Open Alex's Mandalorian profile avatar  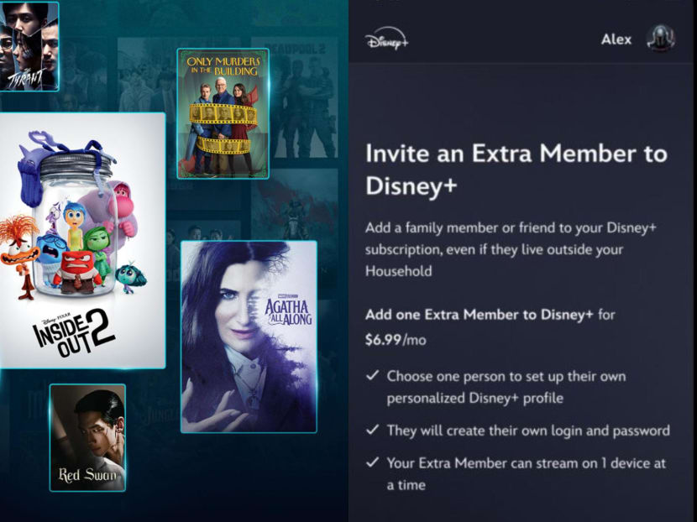[663, 37]
